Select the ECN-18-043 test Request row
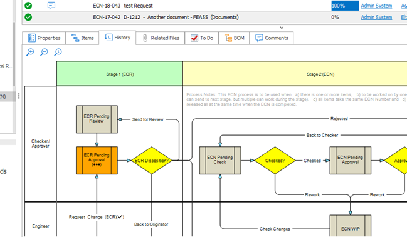 [214, 6]
